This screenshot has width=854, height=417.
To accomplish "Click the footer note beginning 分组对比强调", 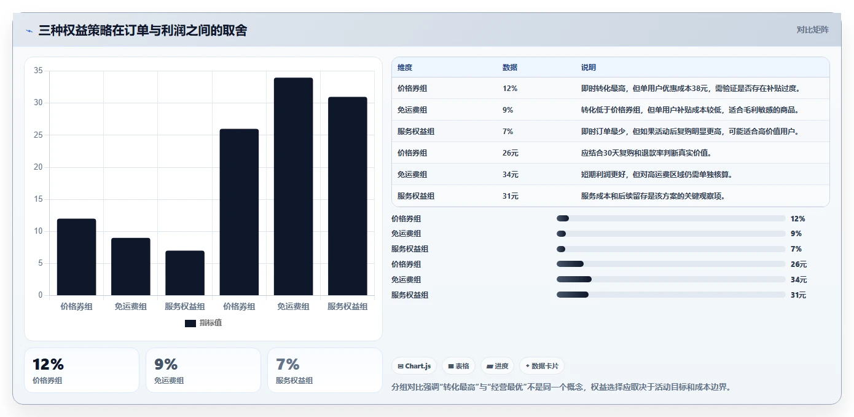I will [561, 387].
